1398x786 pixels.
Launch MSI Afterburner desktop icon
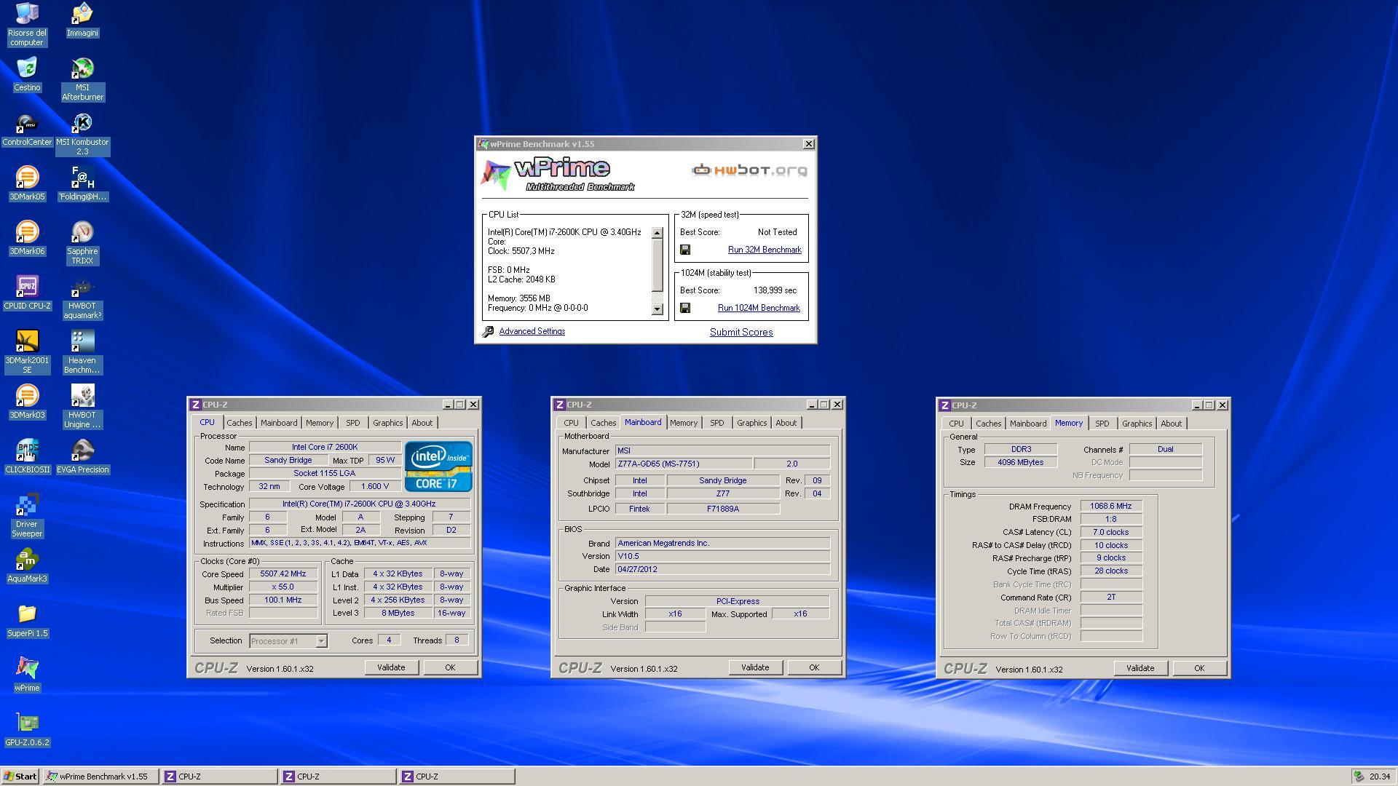[x=82, y=79]
